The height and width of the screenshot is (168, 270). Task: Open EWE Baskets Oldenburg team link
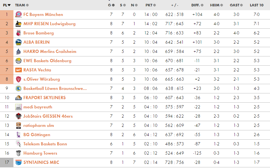pos(47,61)
